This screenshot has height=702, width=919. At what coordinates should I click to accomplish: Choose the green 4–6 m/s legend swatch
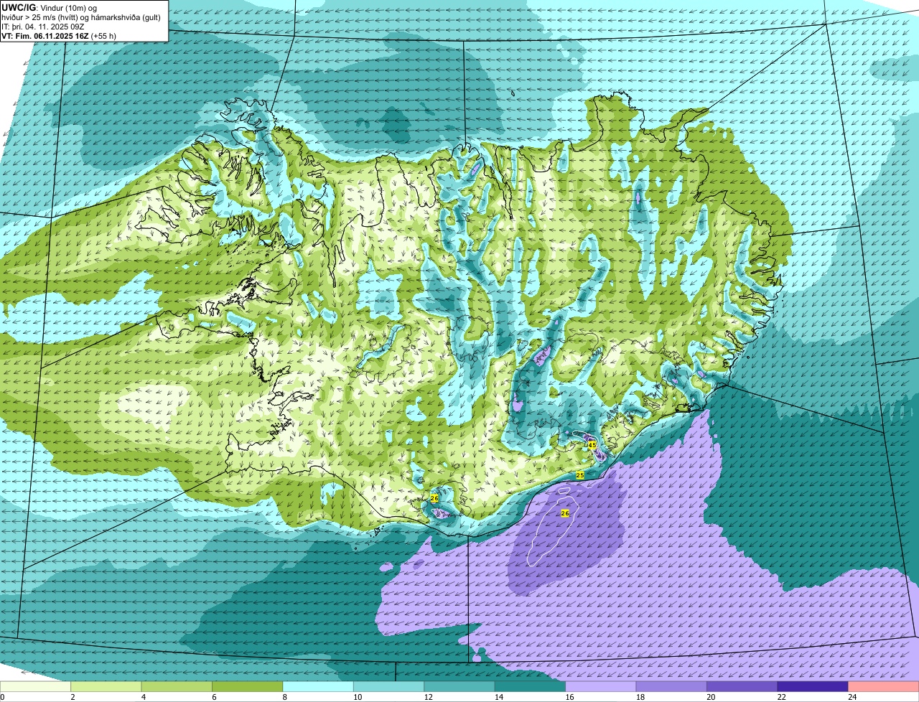(x=177, y=687)
